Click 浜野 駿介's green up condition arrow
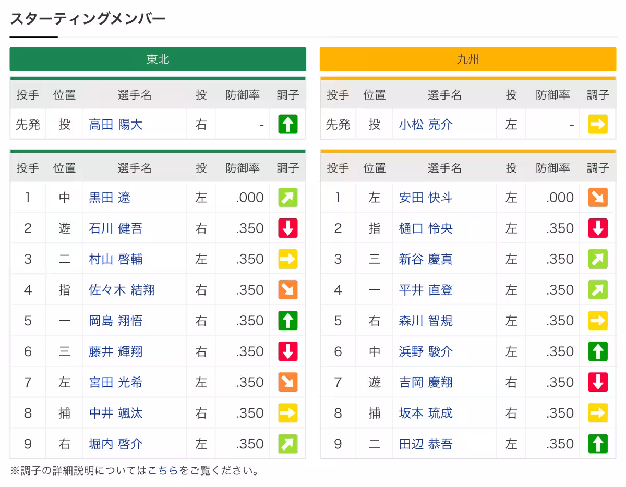 [597, 351]
